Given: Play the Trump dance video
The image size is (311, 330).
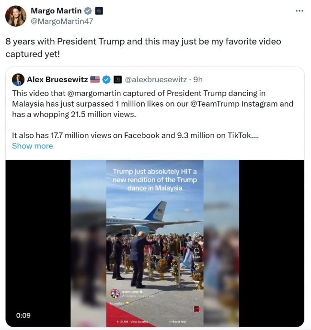Looking at the screenshot, I should 155,243.
